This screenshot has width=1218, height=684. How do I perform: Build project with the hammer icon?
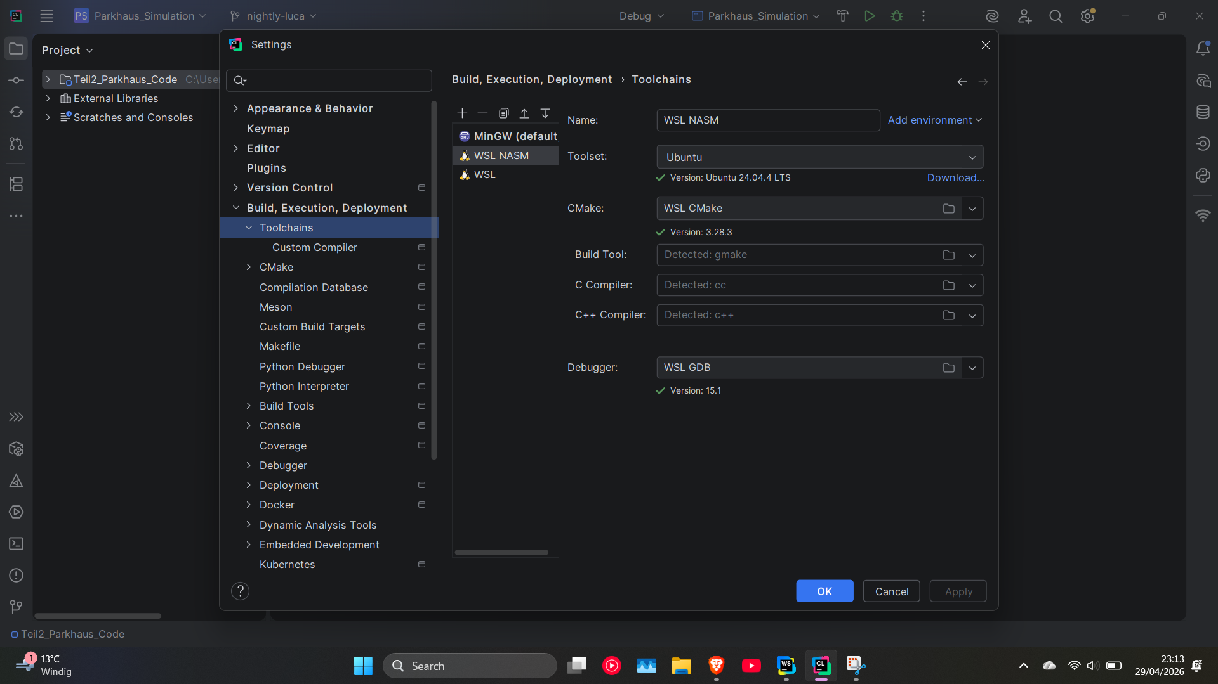click(x=843, y=16)
